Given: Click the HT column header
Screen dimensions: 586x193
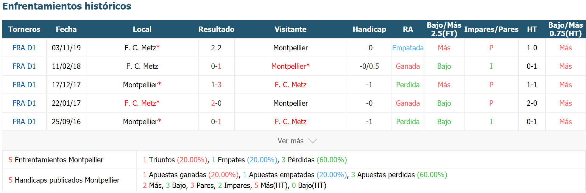Looking at the screenshot, I should coord(532,29).
